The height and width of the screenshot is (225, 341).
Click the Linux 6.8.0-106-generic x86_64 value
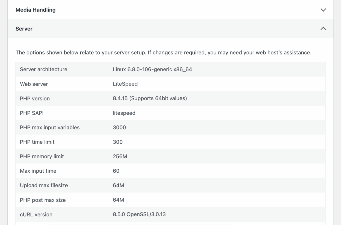152,69
